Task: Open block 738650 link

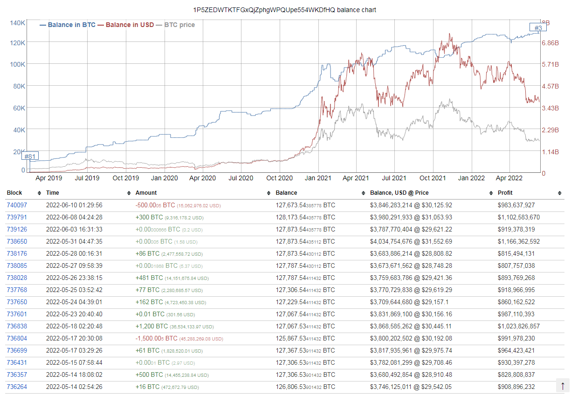Action: (x=17, y=241)
